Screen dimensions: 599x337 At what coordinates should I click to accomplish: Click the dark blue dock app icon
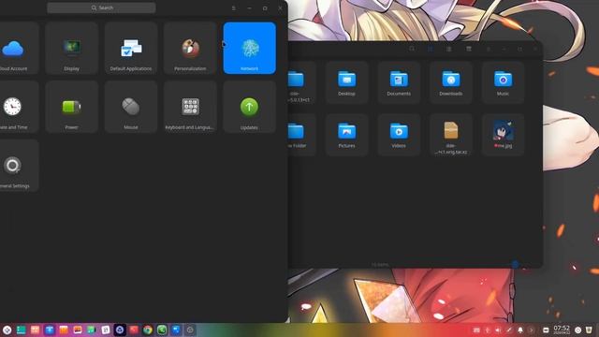pyautogui.click(x=120, y=330)
